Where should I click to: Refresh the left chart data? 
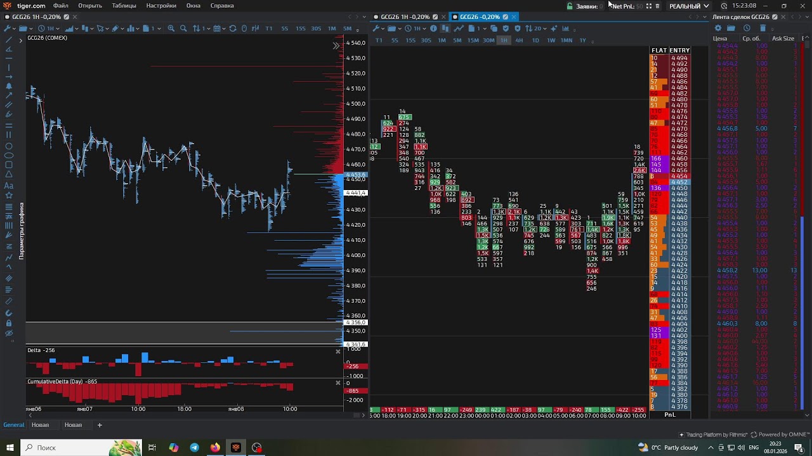(233, 28)
